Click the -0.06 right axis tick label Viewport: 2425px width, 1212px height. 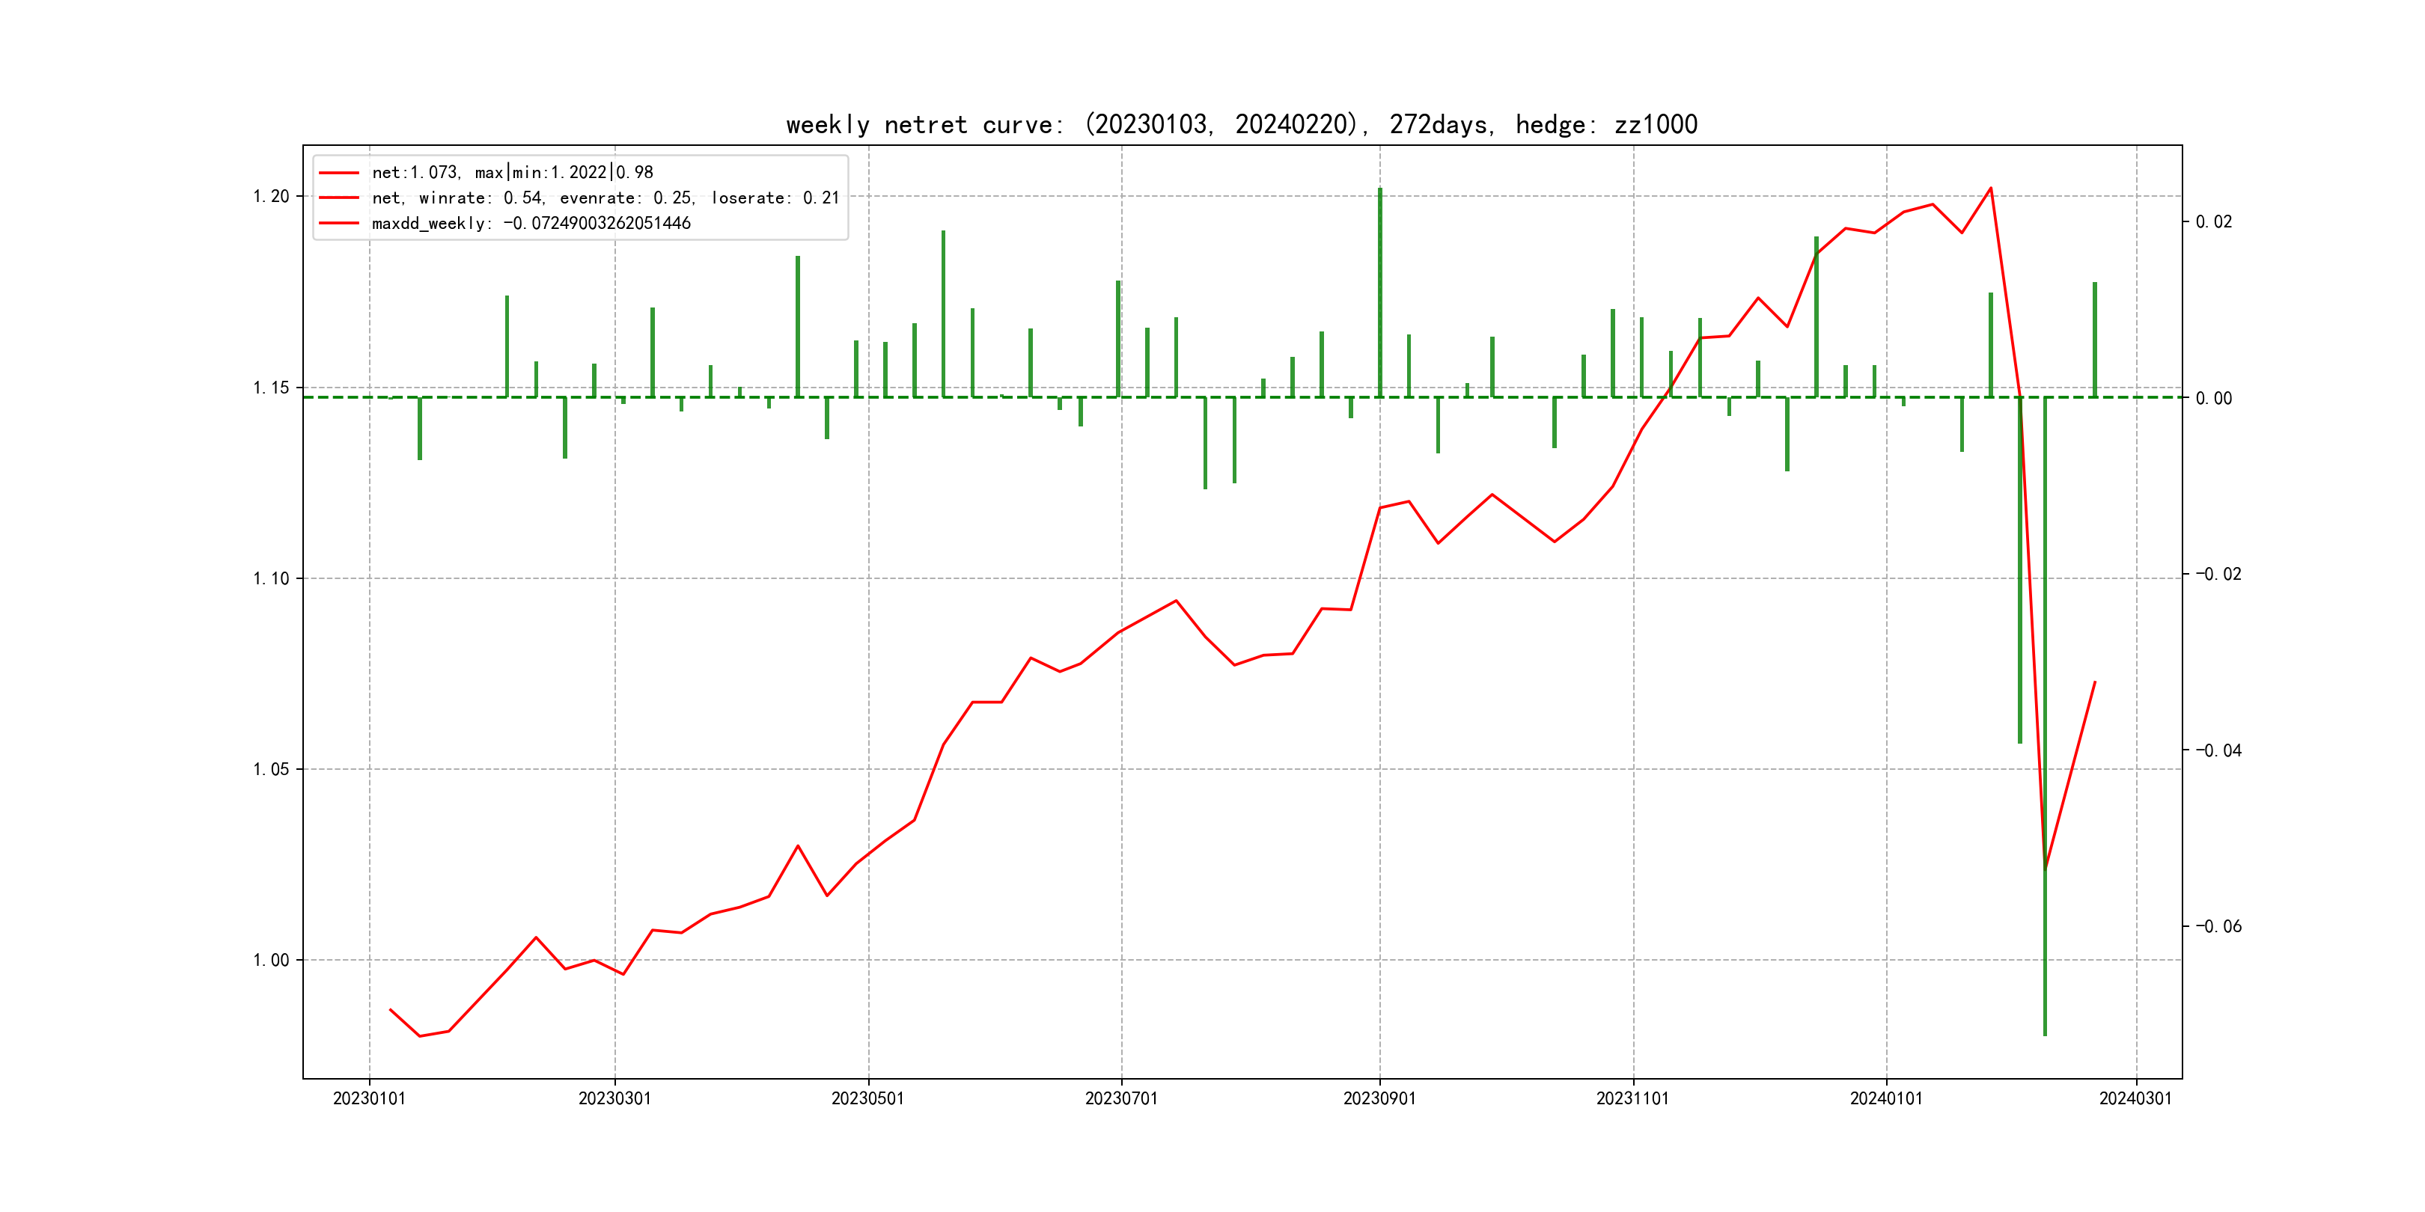tap(2218, 926)
